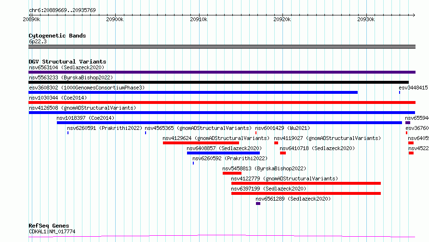Select the small blue nsv4565365 variant marker
Screen dimensions: 429x242
click(146, 133)
